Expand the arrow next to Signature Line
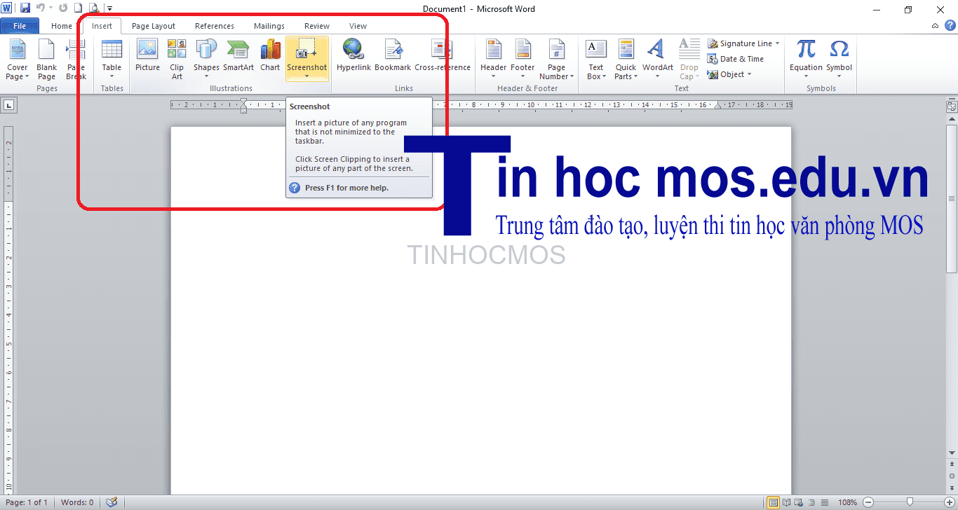958x510 pixels. tap(777, 43)
